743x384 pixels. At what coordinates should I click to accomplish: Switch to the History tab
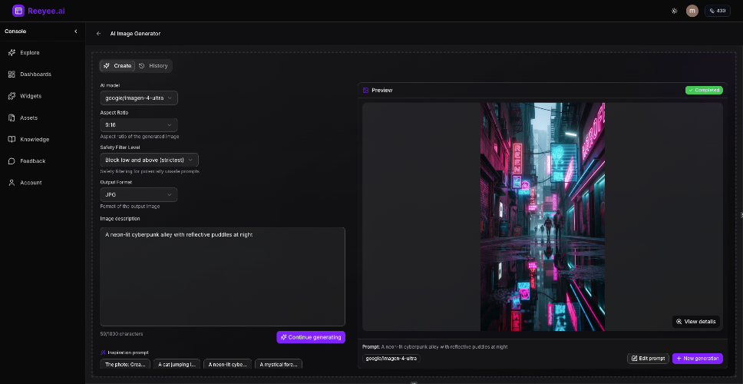pos(154,66)
